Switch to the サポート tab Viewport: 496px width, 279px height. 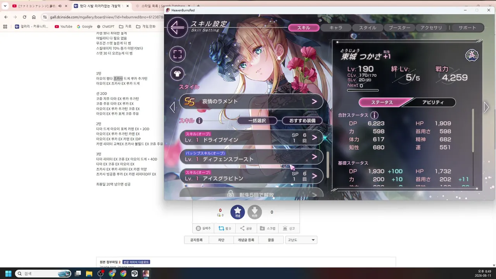(467, 28)
